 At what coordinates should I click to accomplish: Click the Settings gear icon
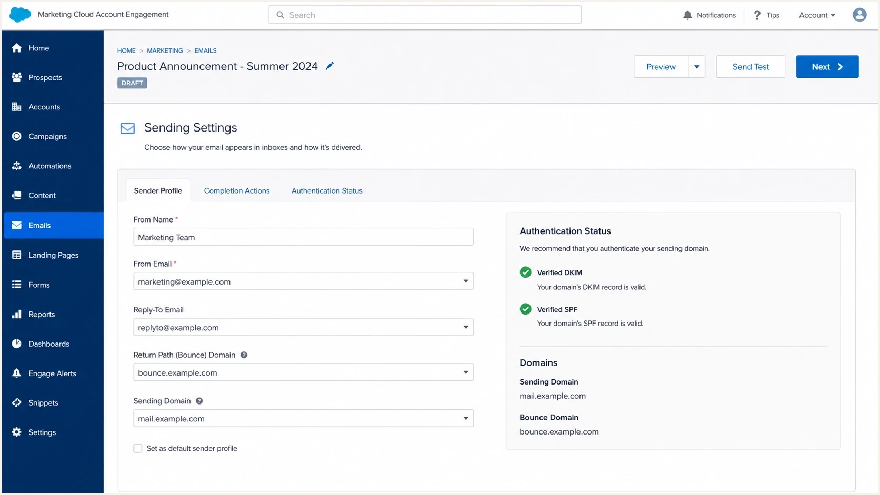point(17,432)
